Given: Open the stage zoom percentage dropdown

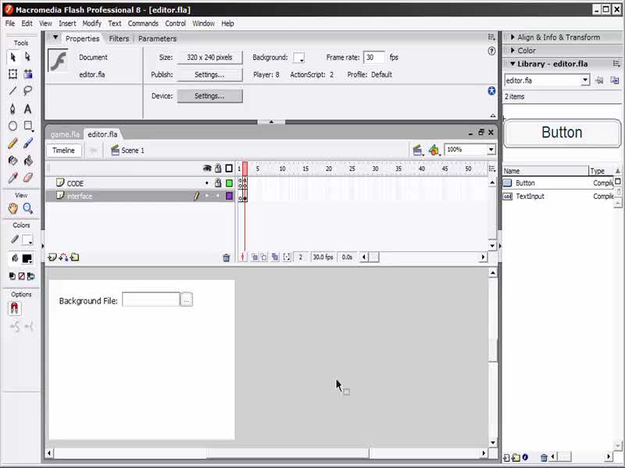Looking at the screenshot, I should point(491,150).
